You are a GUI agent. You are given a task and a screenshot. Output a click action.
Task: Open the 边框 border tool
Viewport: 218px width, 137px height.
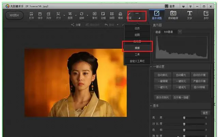point(103,16)
